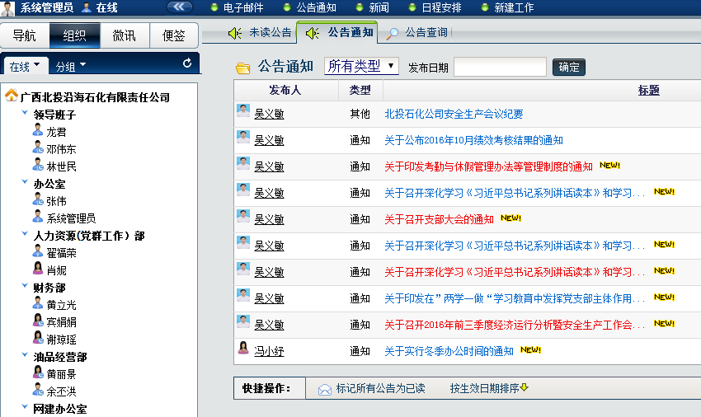Open 电子邮件 from the top bar
This screenshot has height=417, width=701.
click(x=243, y=7)
